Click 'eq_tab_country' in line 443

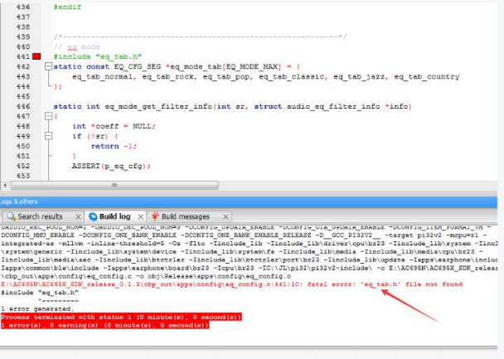(427, 76)
